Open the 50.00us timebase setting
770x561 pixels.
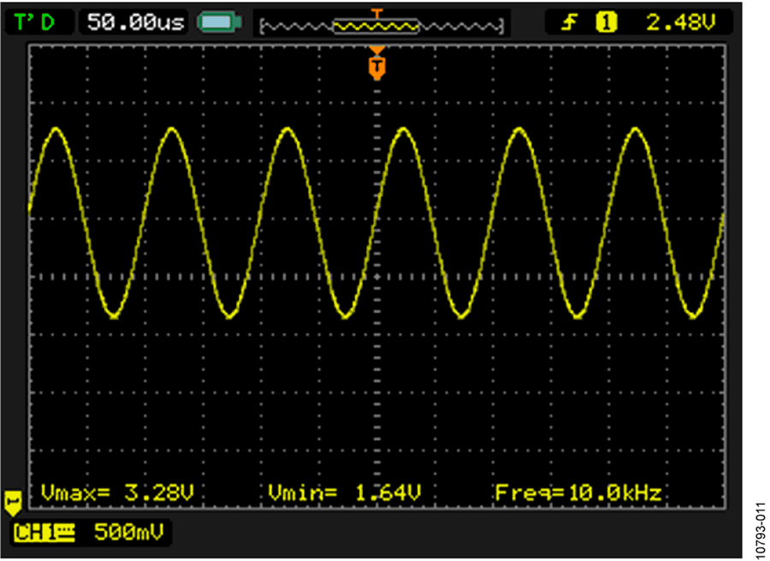tap(136, 22)
